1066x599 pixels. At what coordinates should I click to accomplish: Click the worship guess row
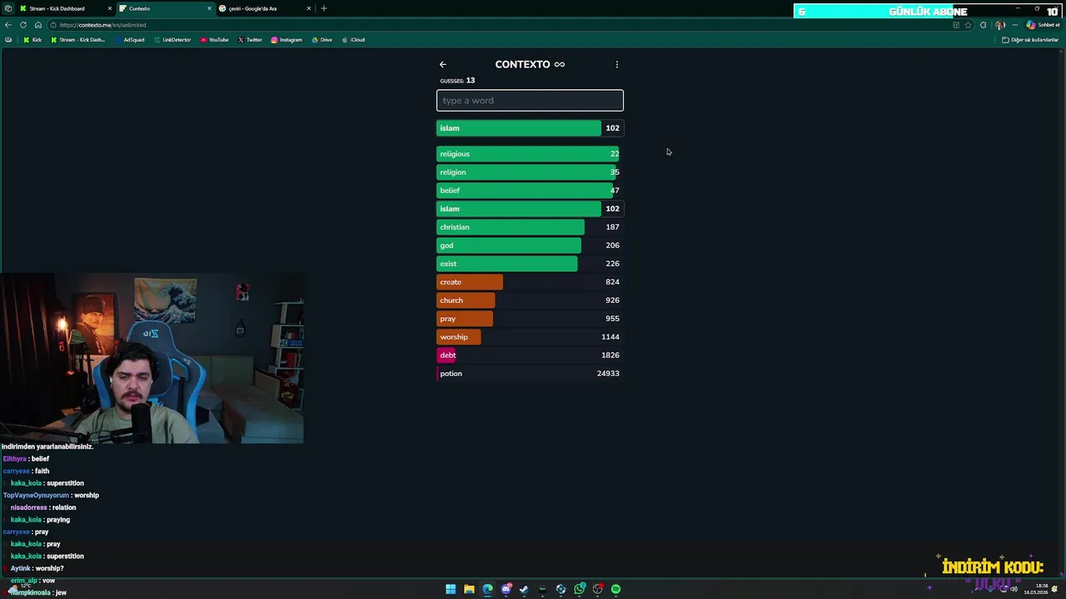(x=530, y=337)
